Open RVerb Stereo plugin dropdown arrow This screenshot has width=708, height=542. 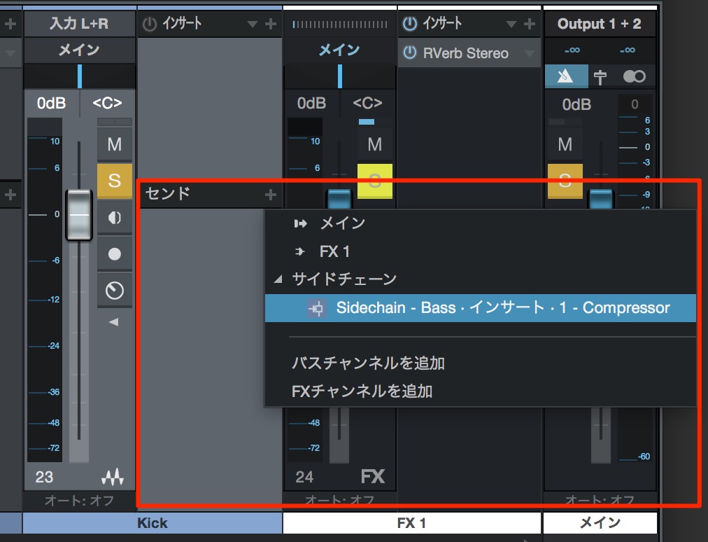(x=529, y=53)
